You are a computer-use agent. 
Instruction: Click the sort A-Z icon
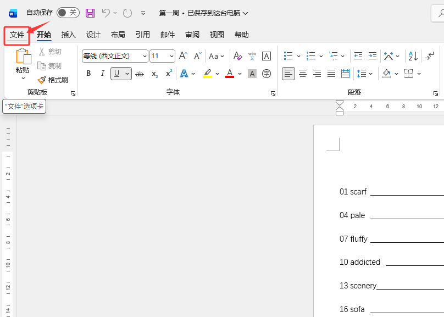pyautogui.click(x=413, y=56)
